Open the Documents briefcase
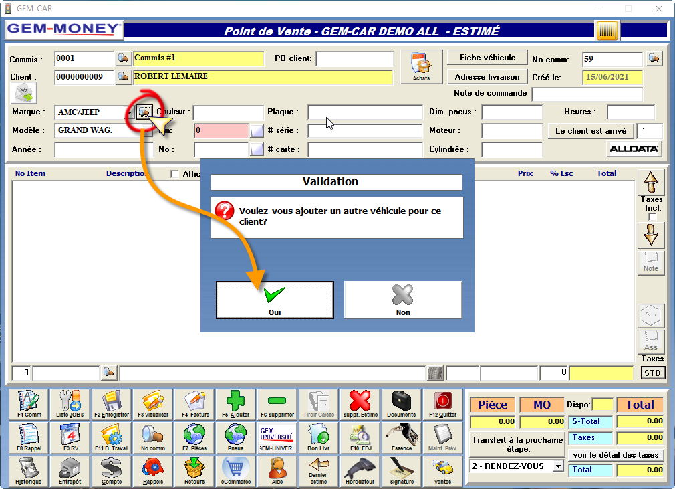Viewport: 675px width, 489px height. tap(402, 404)
